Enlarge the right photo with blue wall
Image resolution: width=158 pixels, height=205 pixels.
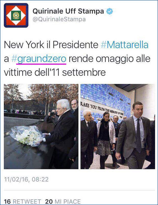[118, 127]
